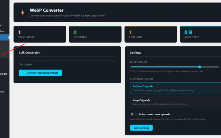Click the WebP Converter page title
221x138 pixels.
click(46, 10)
